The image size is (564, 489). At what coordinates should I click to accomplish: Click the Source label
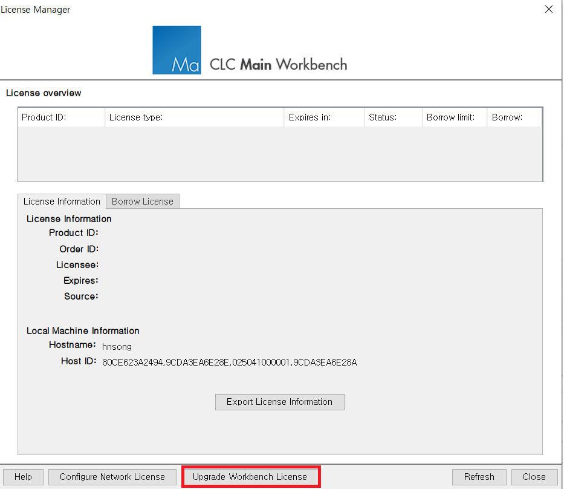[x=81, y=296]
